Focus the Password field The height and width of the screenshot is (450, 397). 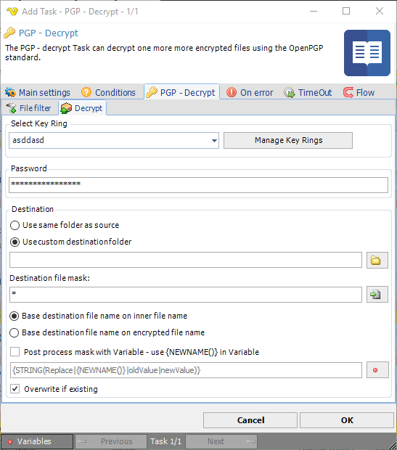click(x=198, y=185)
